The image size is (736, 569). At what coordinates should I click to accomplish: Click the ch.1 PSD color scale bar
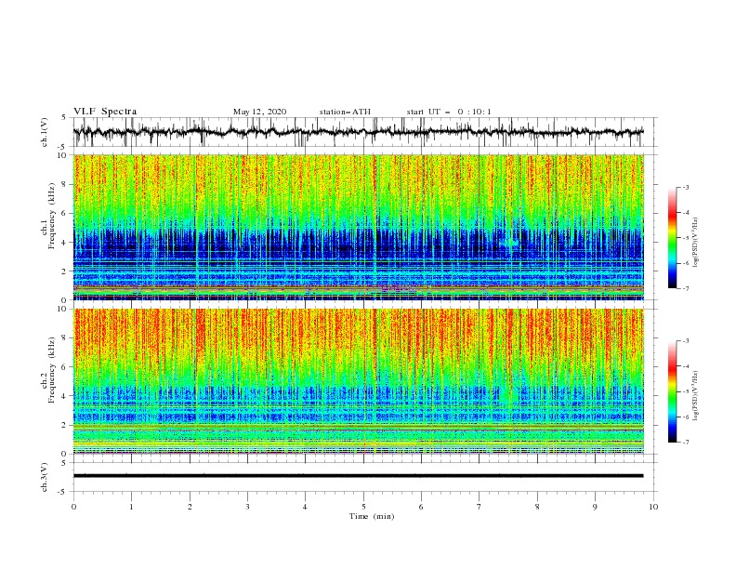coord(672,238)
